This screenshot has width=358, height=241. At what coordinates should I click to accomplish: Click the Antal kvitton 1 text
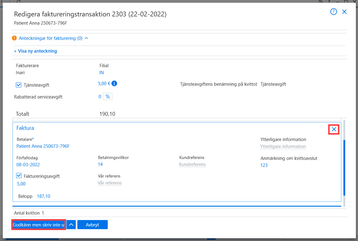tap(29, 213)
